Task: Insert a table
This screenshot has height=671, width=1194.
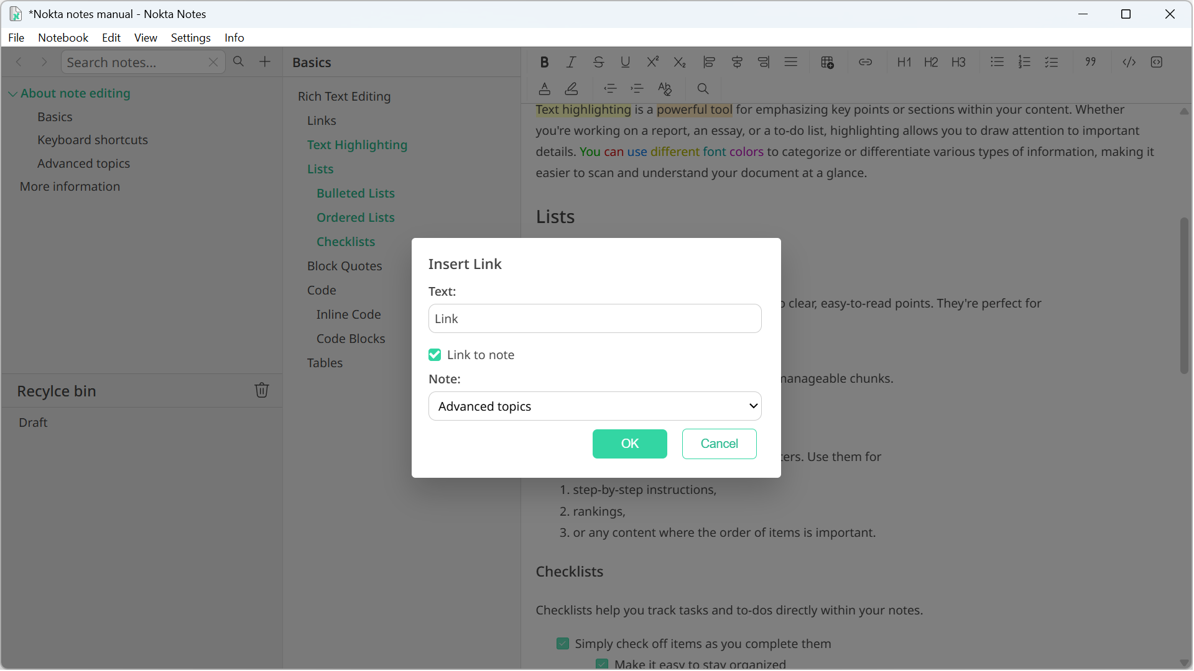Action: 828,62
